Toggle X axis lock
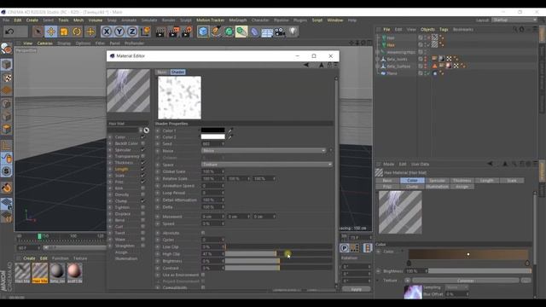Viewport: 546px width, 307px height. [107, 32]
